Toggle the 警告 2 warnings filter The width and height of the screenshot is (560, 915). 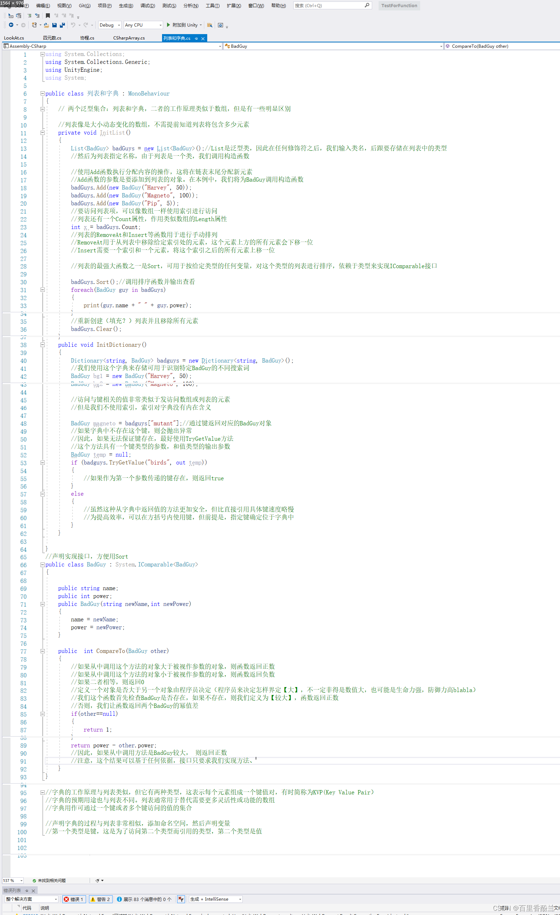point(100,899)
